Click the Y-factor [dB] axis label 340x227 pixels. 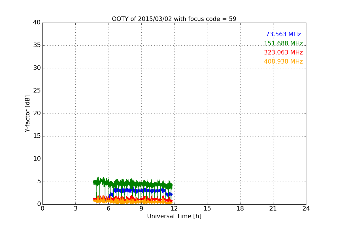coord(27,113)
